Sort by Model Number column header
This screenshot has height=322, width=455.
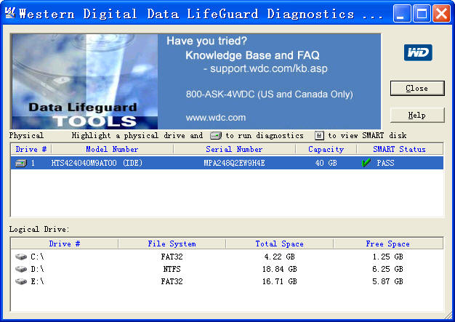[112, 149]
